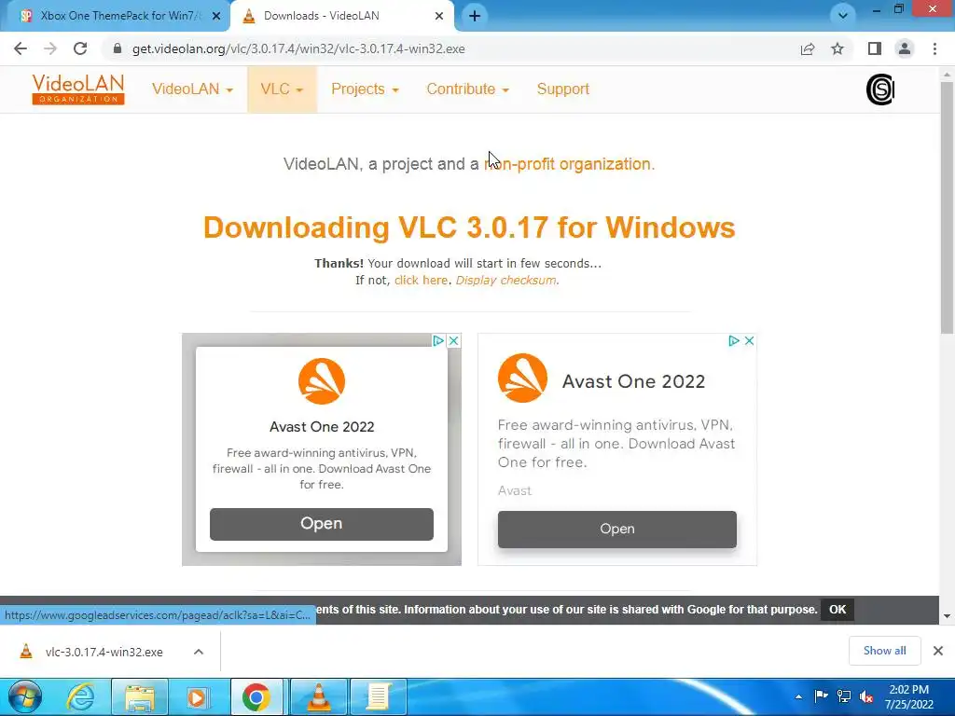Click the Chrome taskbar icon

tap(256, 697)
